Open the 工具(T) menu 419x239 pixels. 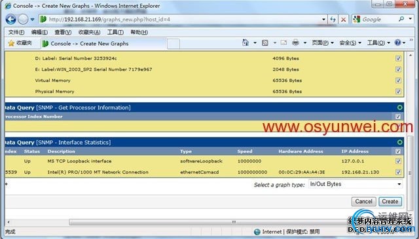[x=115, y=32]
